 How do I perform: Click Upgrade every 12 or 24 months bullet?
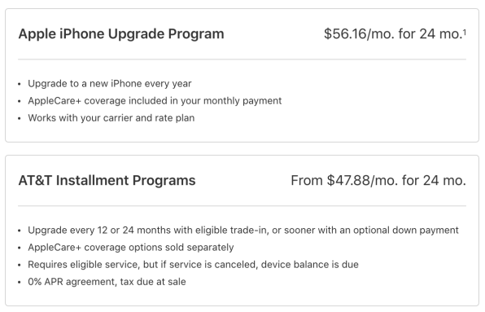[243, 231]
